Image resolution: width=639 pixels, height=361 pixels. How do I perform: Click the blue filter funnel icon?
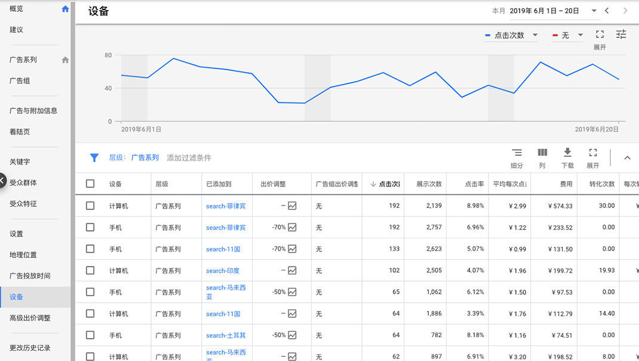[94, 158]
